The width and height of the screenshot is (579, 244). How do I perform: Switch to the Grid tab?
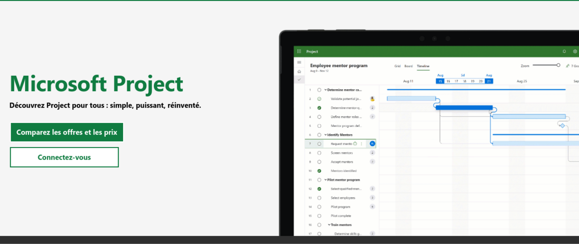[x=398, y=66]
